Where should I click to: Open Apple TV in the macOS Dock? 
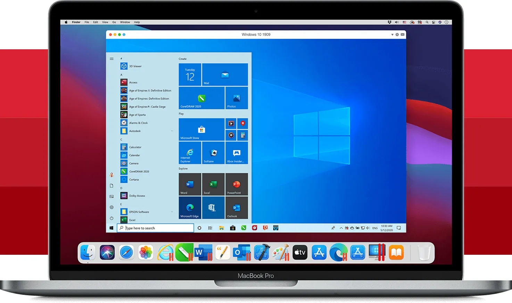point(300,252)
